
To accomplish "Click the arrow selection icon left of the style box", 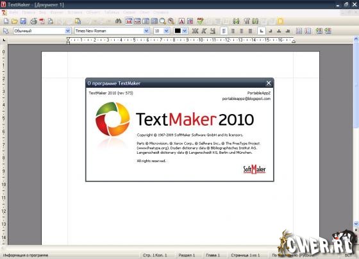I will [6, 31].
